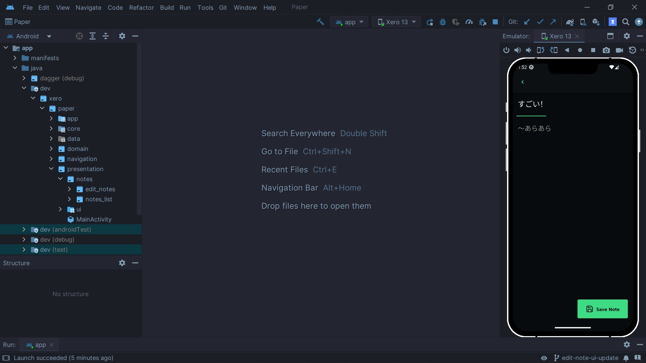Screen dimensions: 646x363
Task: Click the hammer Build Project icon
Action: (320, 22)
